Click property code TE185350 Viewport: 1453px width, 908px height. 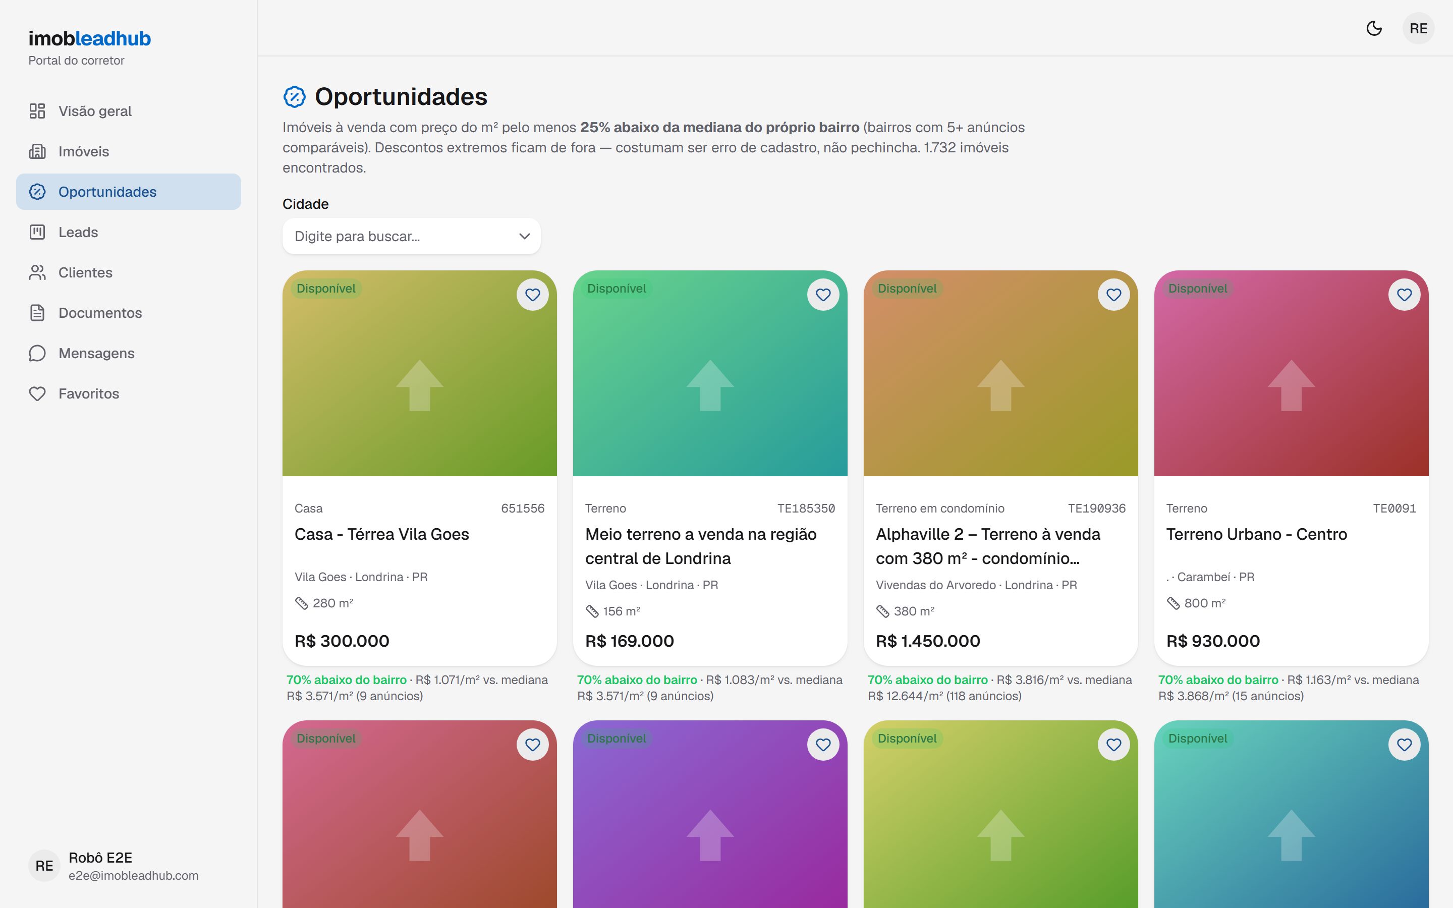point(806,508)
